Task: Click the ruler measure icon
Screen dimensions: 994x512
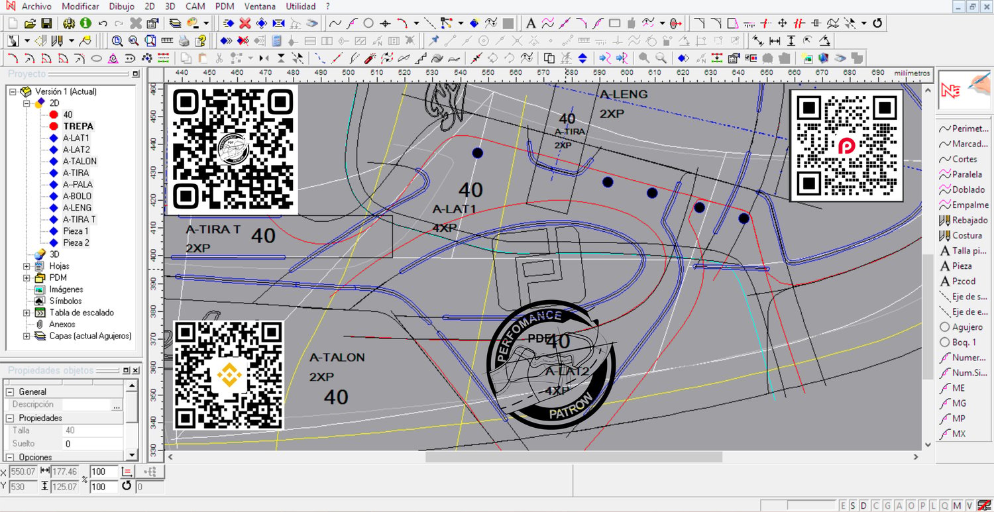Action: pos(167,40)
